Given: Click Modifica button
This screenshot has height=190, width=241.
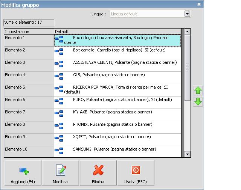Looking at the screenshot, I should (x=60, y=173).
